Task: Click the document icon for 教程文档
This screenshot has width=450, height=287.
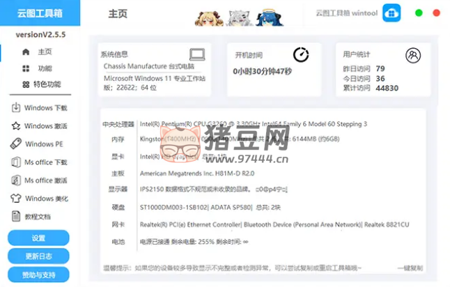Action: (x=16, y=217)
